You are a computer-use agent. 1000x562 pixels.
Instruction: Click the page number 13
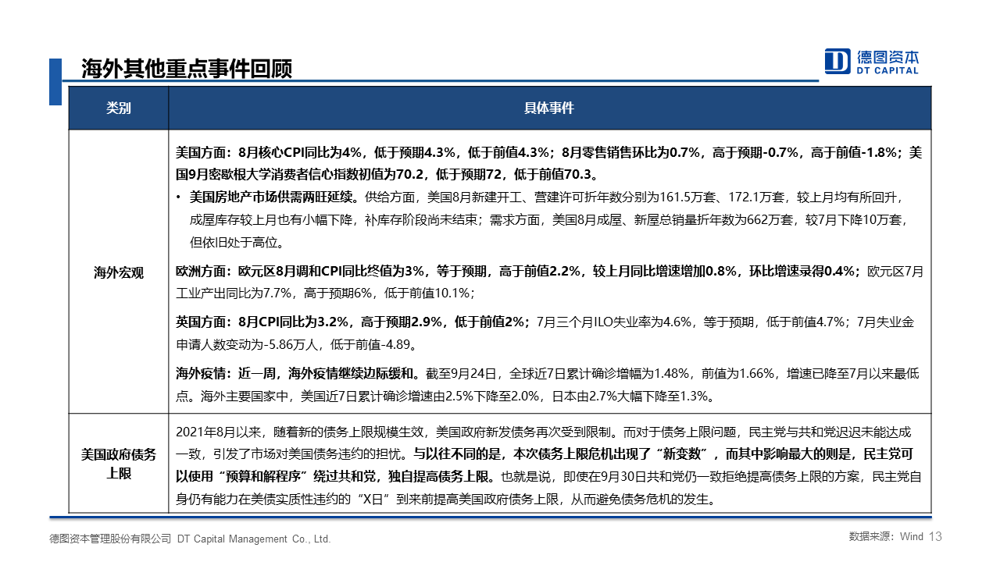936,536
